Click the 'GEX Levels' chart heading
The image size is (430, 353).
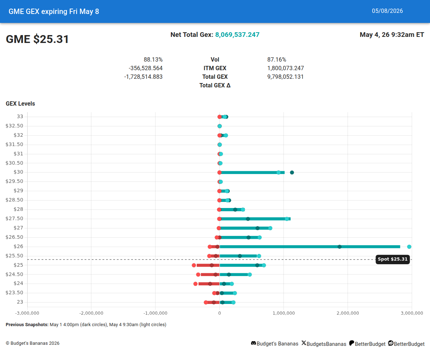[x=20, y=104]
